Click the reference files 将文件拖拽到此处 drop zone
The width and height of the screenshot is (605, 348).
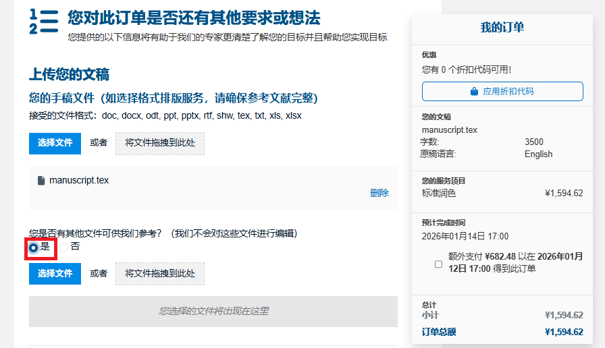click(x=160, y=274)
